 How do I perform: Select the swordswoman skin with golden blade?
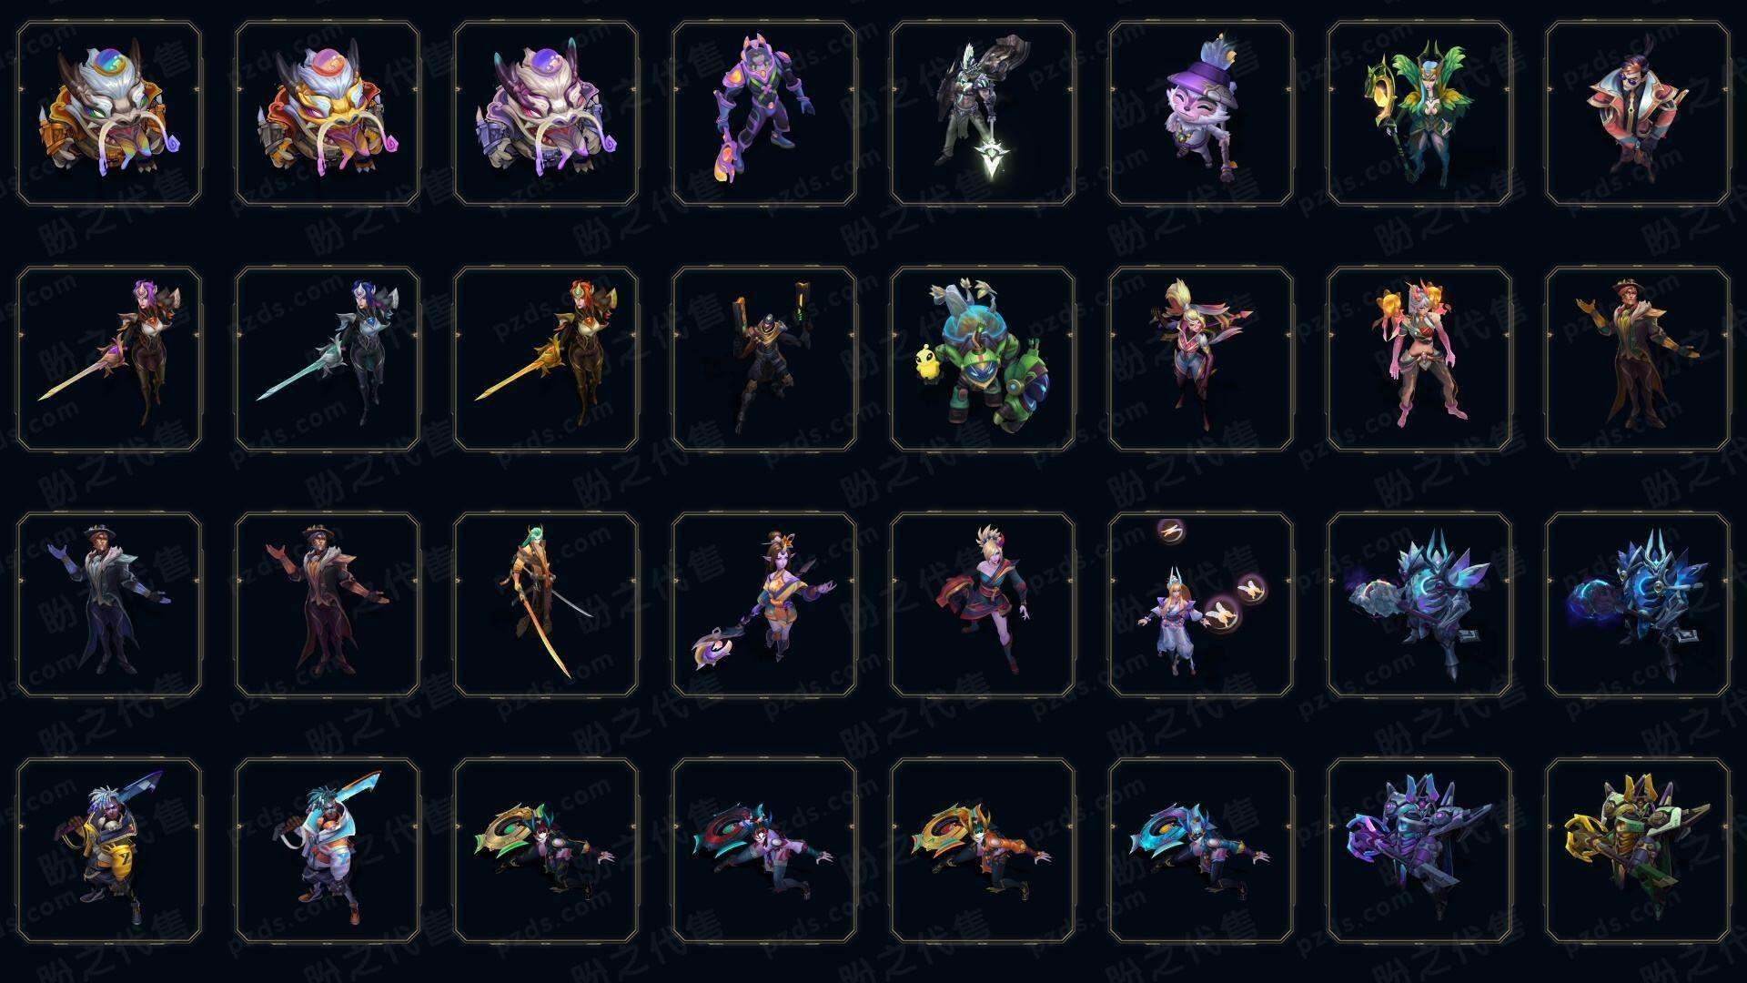(x=546, y=359)
